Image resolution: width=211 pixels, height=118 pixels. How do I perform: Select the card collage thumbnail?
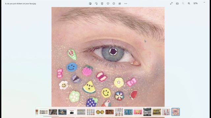[119, 112]
